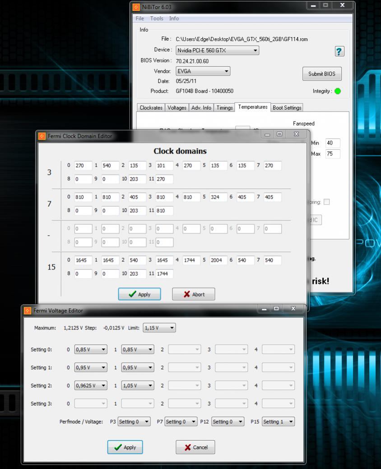Maximize the Fermi Voltage Editor window
Image resolution: width=381 pixels, height=469 pixels.
tap(276, 309)
